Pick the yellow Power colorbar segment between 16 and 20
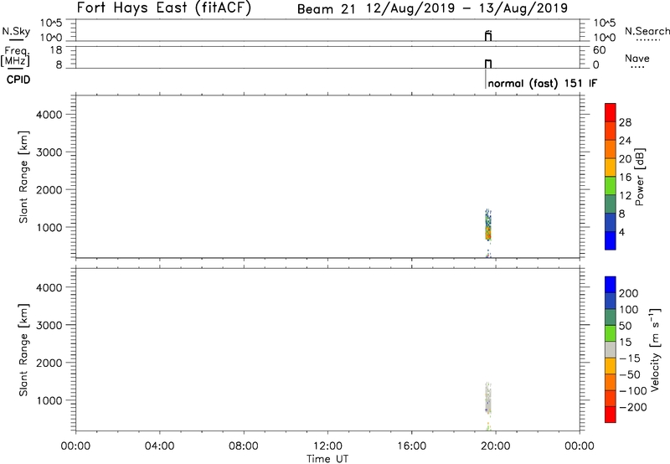The height and width of the screenshot is (464, 670). click(x=611, y=168)
